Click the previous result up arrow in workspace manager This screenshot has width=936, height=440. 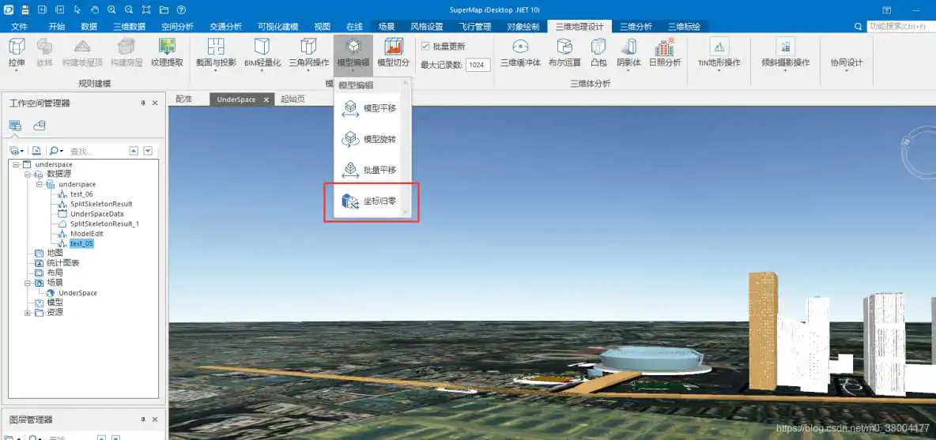pos(134,152)
